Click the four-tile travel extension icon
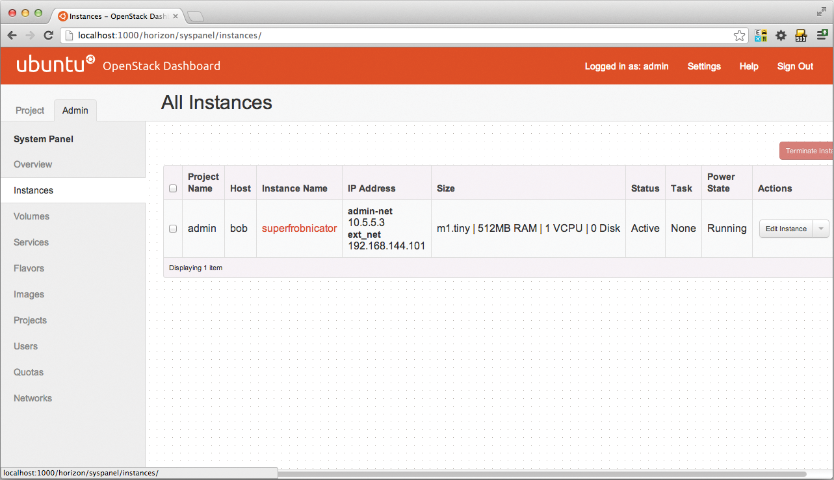Viewport: 834px width, 480px height. click(x=761, y=36)
